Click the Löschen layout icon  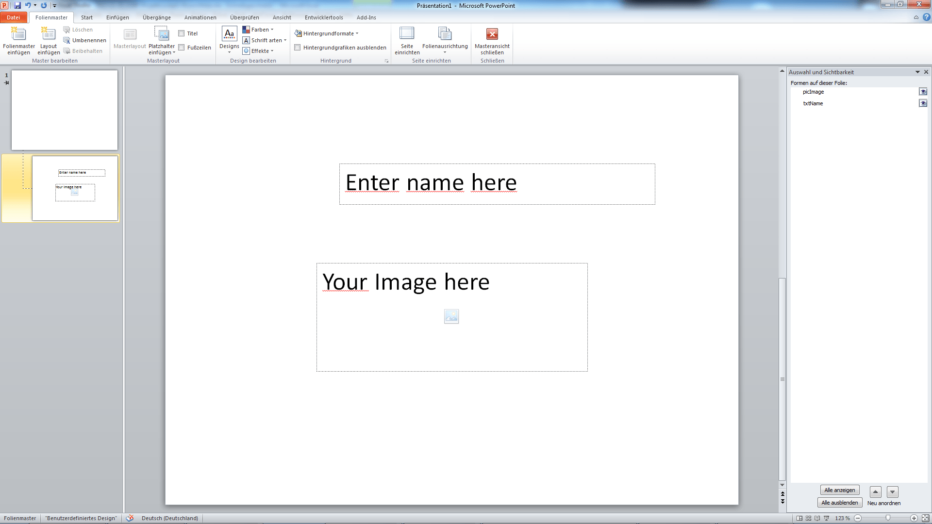click(x=67, y=30)
